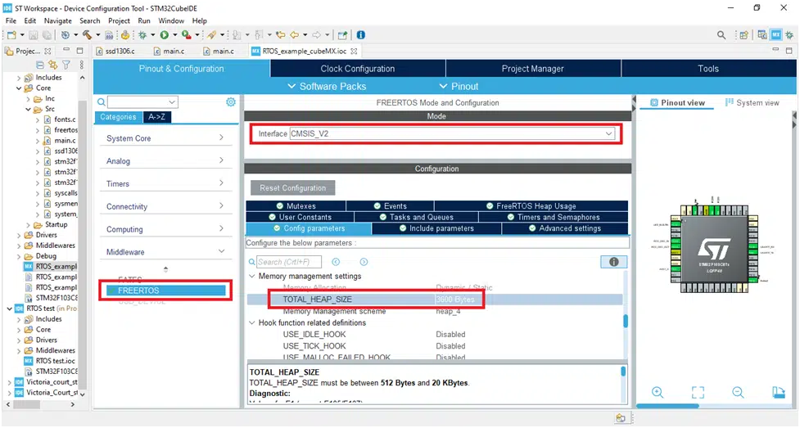The height and width of the screenshot is (428, 800).
Task: Expand the Pinout dropdown menu
Action: coord(459,86)
